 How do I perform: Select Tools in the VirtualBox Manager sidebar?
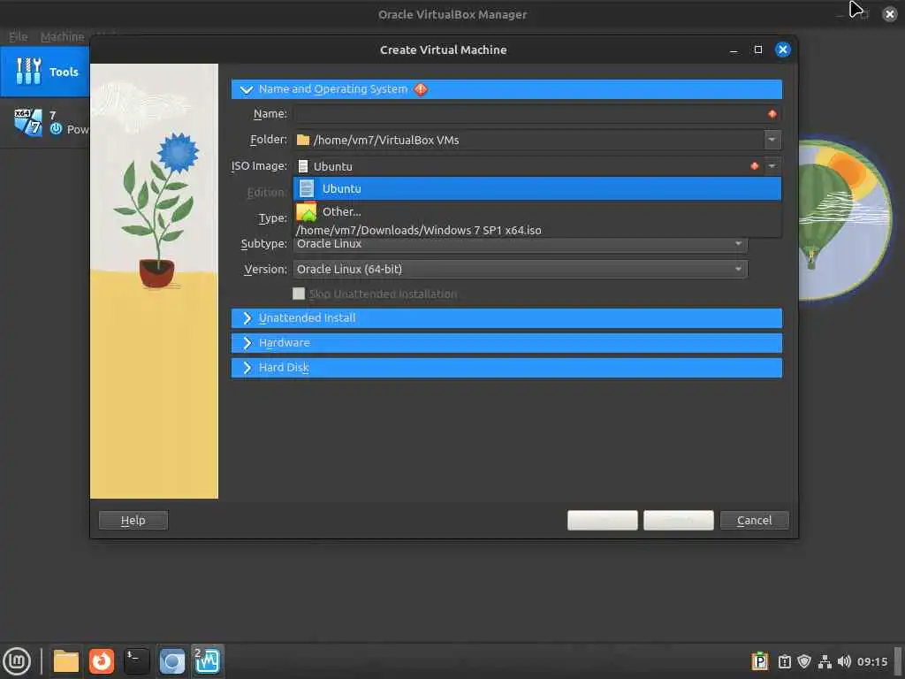44,72
